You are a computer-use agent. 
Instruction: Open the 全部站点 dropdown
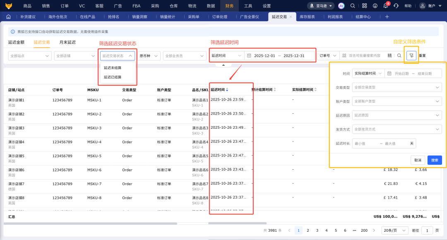[30, 56]
